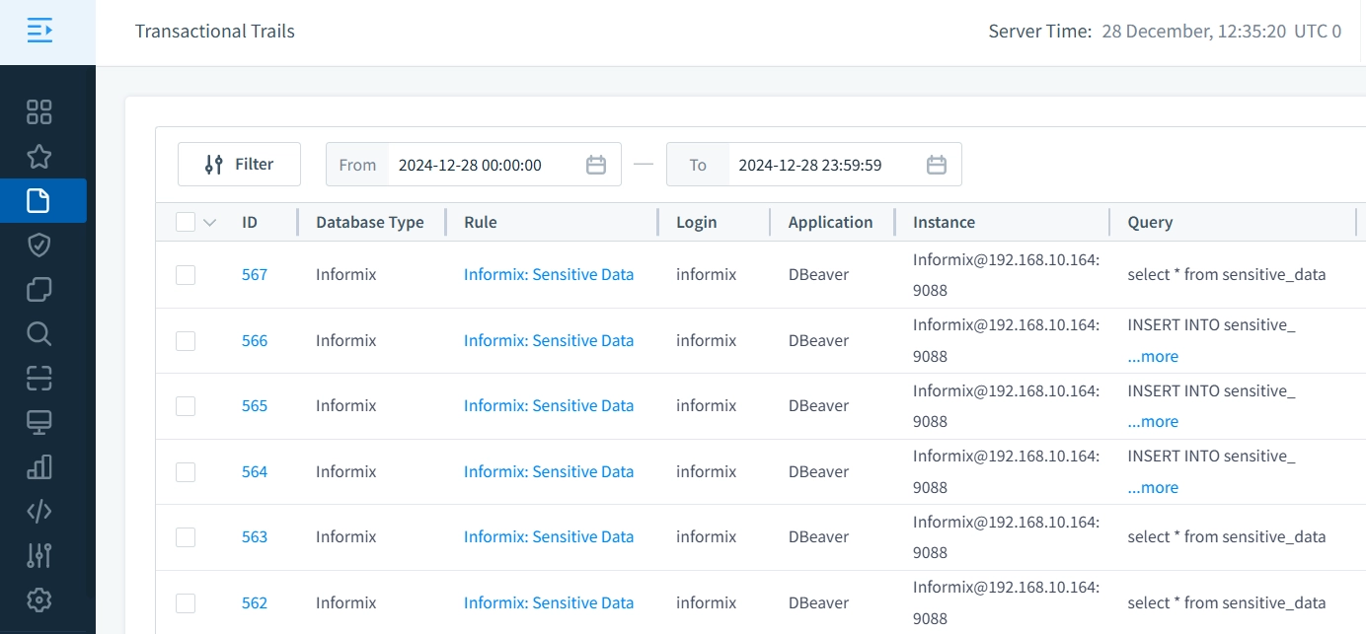Open the gear settings icon in sidebar
The width and height of the screenshot is (1366, 634).
coord(39,599)
